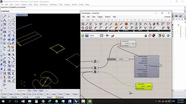
Task: Click the blue sphere icon in Grasshopper toolbar
Action: tap(168, 36)
